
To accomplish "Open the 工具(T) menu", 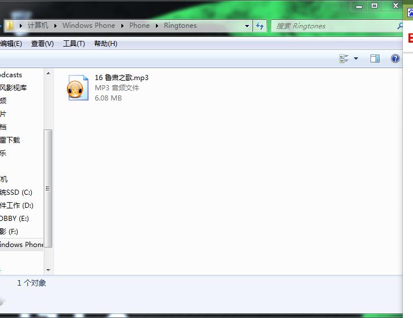I will point(74,44).
